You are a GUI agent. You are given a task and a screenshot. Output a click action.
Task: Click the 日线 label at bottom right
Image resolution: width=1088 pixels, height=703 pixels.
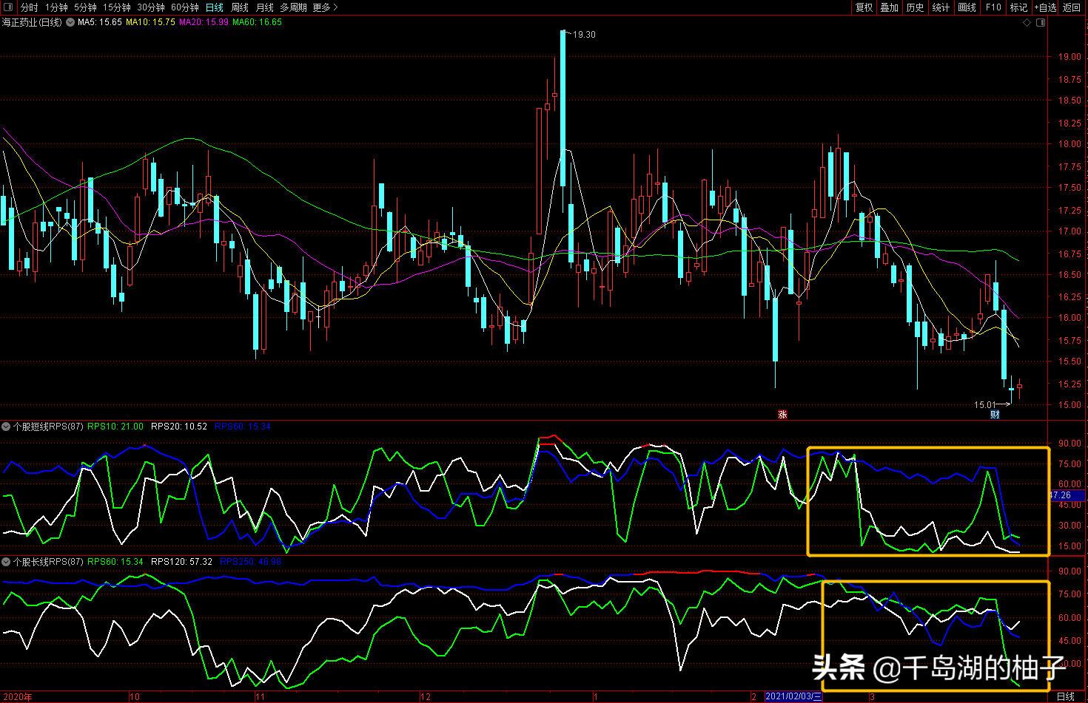[x=1066, y=697]
